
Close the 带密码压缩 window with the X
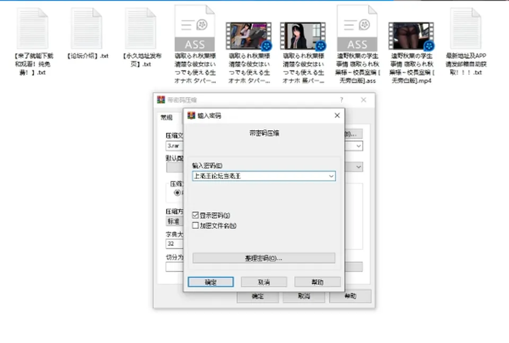(x=364, y=100)
